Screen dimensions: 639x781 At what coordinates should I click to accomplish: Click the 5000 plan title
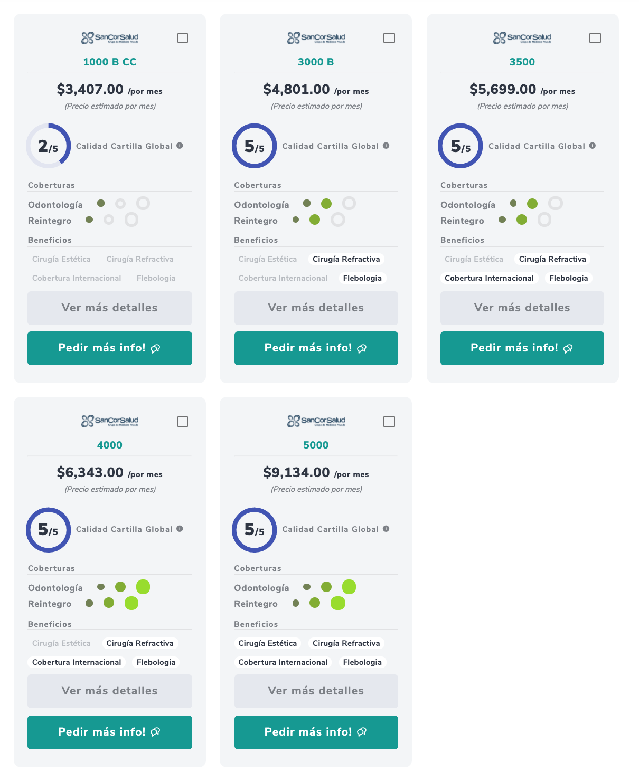point(316,445)
